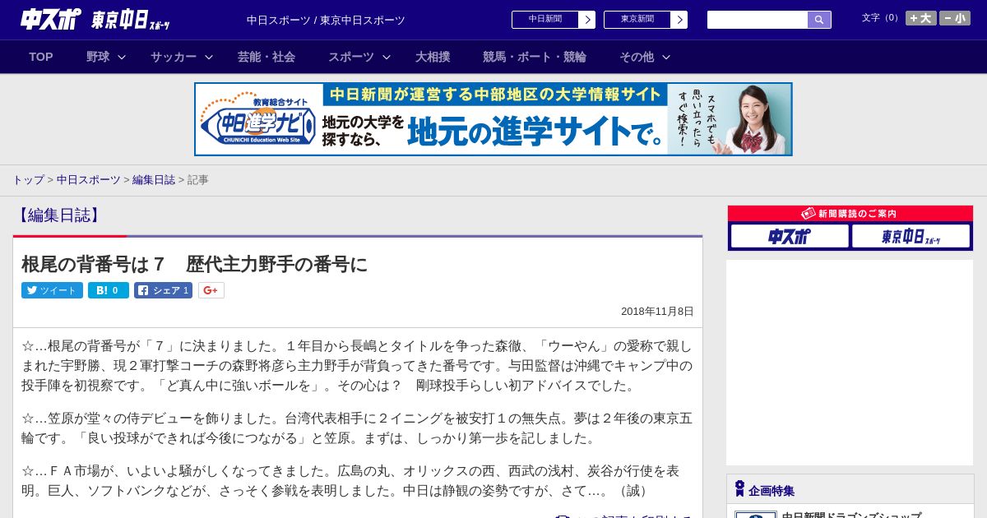Expand the スポーツ dropdown chevron
This screenshot has height=518, width=987.
pos(387,57)
